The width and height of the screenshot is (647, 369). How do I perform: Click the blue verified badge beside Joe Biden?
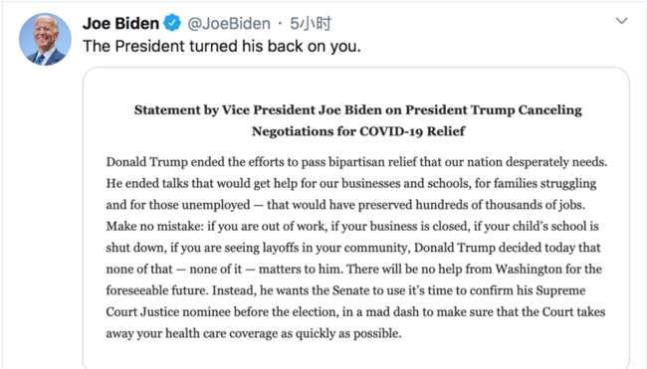(x=172, y=23)
